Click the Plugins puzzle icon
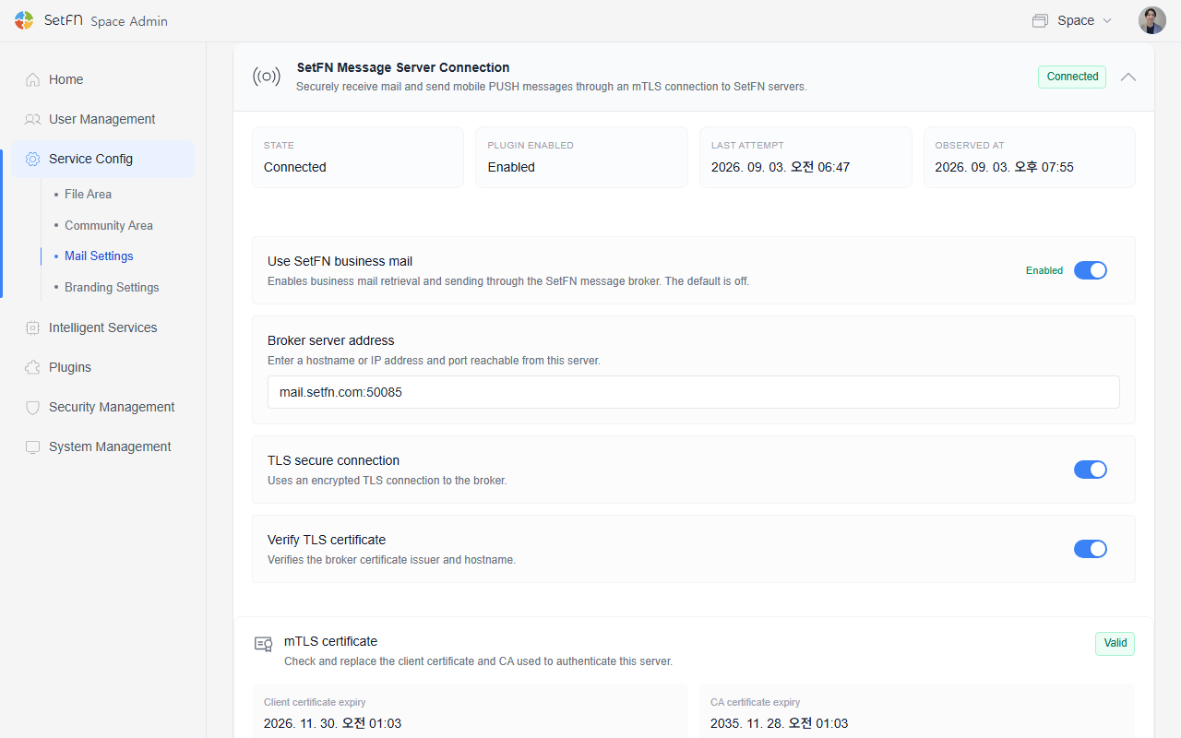Image resolution: width=1181 pixels, height=738 pixels. (33, 367)
